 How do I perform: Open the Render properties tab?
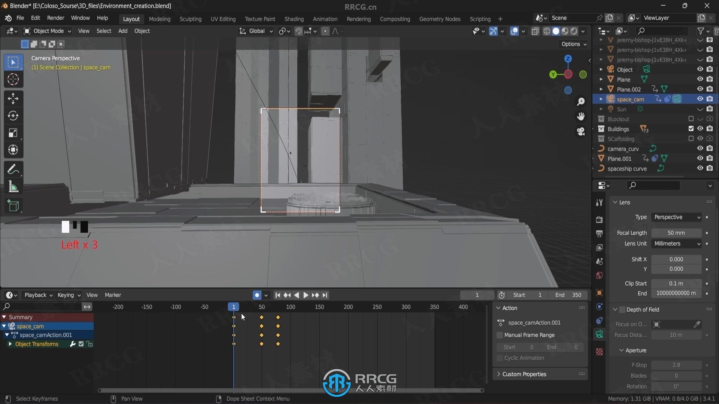pos(599,219)
